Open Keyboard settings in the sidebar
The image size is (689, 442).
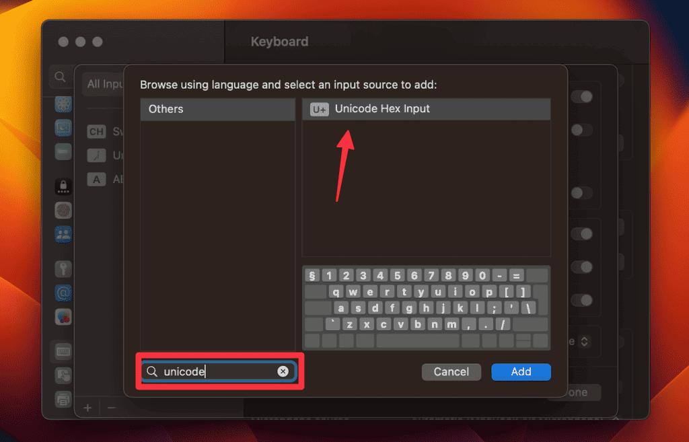tap(63, 351)
